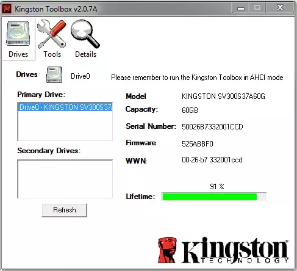Click the Lifetime: label

click(140, 197)
